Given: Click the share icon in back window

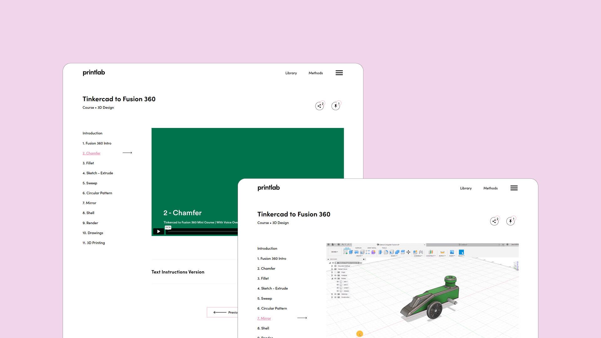Looking at the screenshot, I should pyautogui.click(x=319, y=106).
